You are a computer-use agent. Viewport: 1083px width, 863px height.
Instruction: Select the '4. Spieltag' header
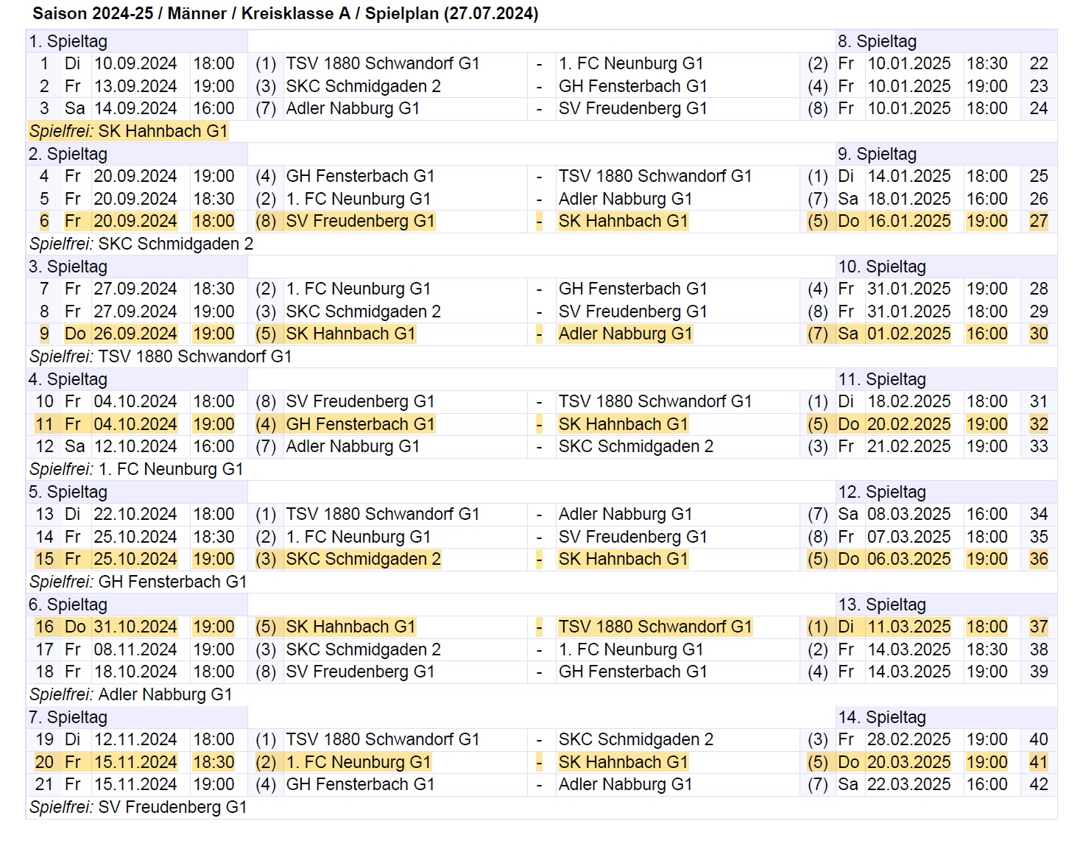pos(68,379)
